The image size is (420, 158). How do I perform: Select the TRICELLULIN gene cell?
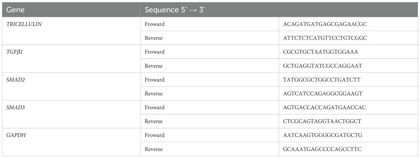[x=24, y=24]
